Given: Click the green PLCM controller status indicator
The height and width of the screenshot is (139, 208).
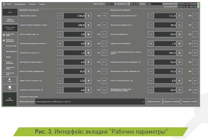Looking at the screenshot, I should (198, 4).
